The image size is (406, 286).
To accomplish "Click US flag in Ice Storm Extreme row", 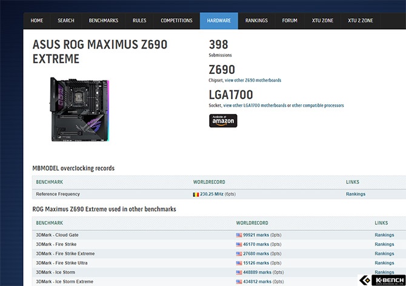I will [x=239, y=282].
